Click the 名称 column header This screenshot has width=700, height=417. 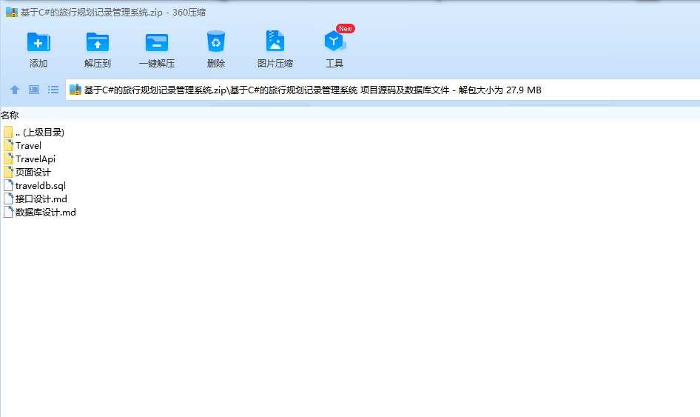coord(10,116)
